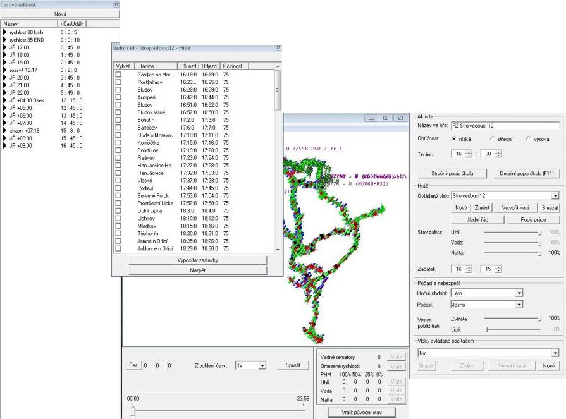
Task: Click the "Nová" button for a new event
Action: (x=61, y=13)
